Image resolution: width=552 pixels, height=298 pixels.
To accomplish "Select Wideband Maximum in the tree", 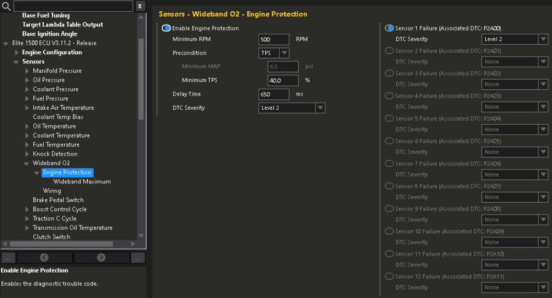I will 82,182.
